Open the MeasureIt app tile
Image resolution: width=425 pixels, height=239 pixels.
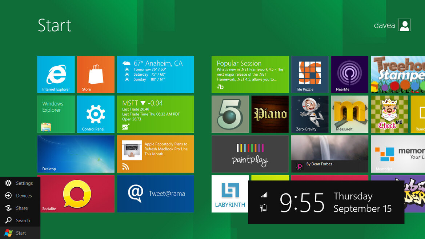tap(350, 114)
